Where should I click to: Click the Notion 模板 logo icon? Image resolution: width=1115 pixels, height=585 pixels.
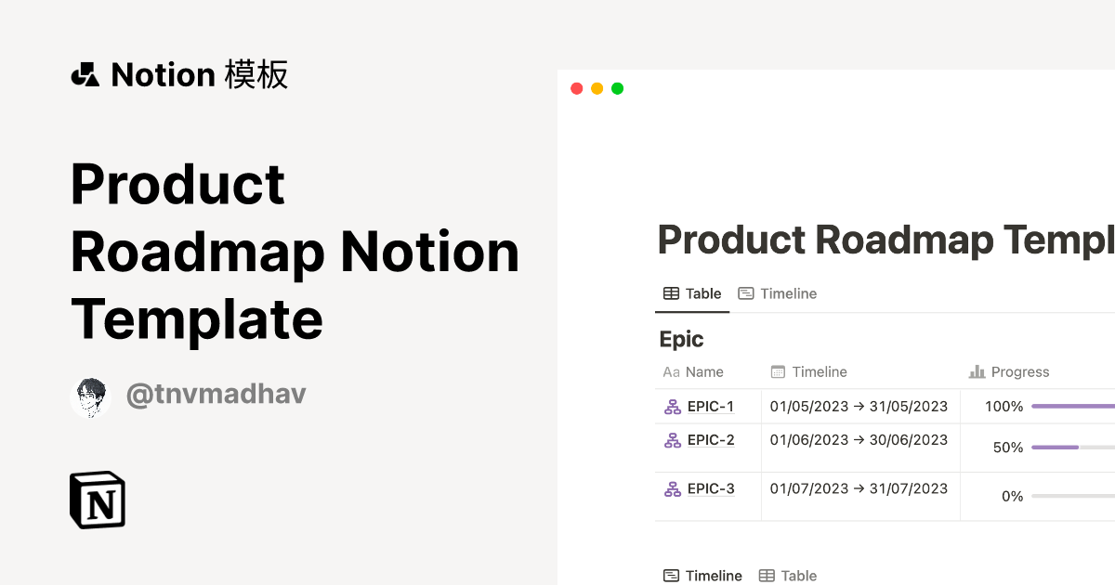point(85,74)
